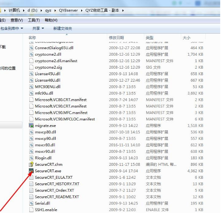Expand breadcrumb arrow after QYBserver
This screenshot has width=221, height=217.
[x=82, y=11]
